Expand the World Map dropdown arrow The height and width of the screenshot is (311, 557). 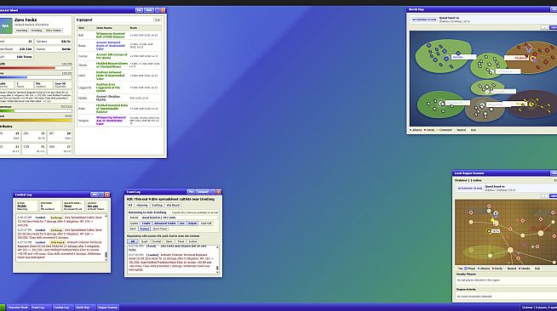pyautogui.click(x=544, y=27)
